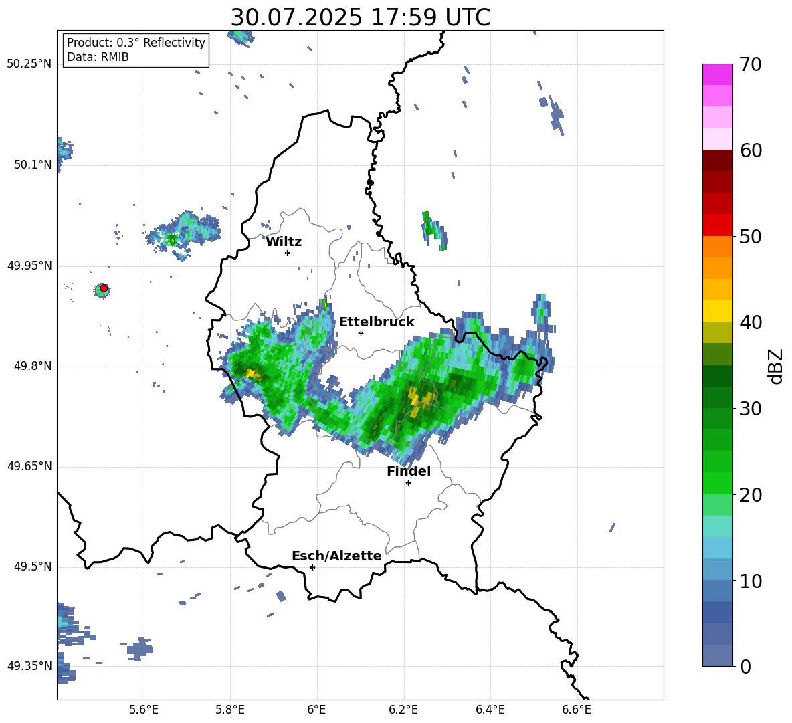Click the 6.6°E longitude label
The image size is (792, 723).
pyautogui.click(x=577, y=710)
